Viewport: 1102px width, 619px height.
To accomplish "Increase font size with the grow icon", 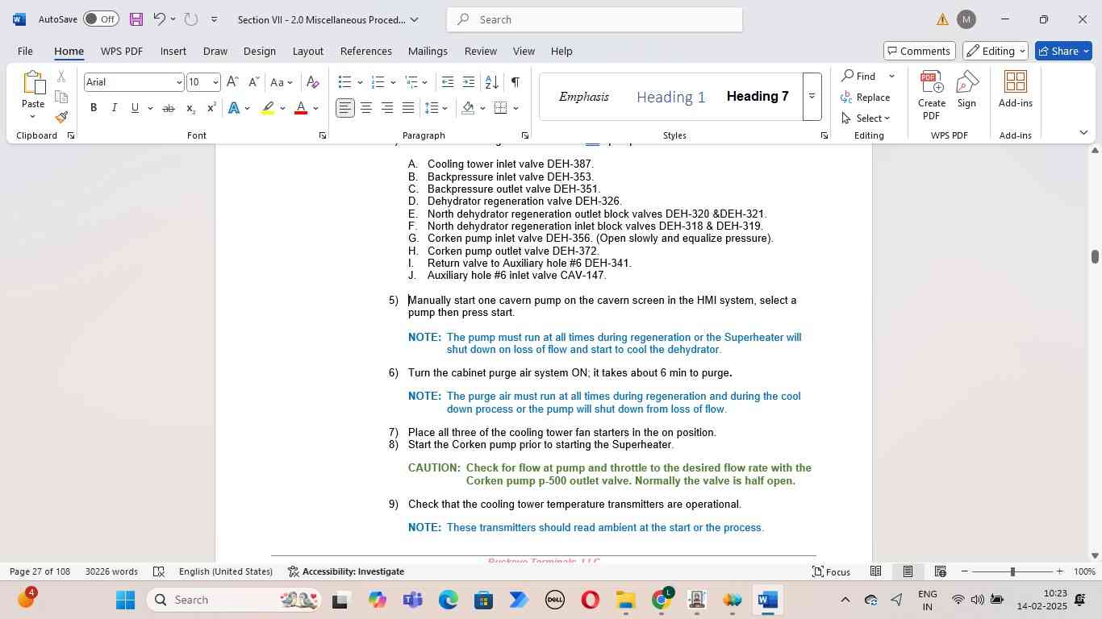I will 232,82.
